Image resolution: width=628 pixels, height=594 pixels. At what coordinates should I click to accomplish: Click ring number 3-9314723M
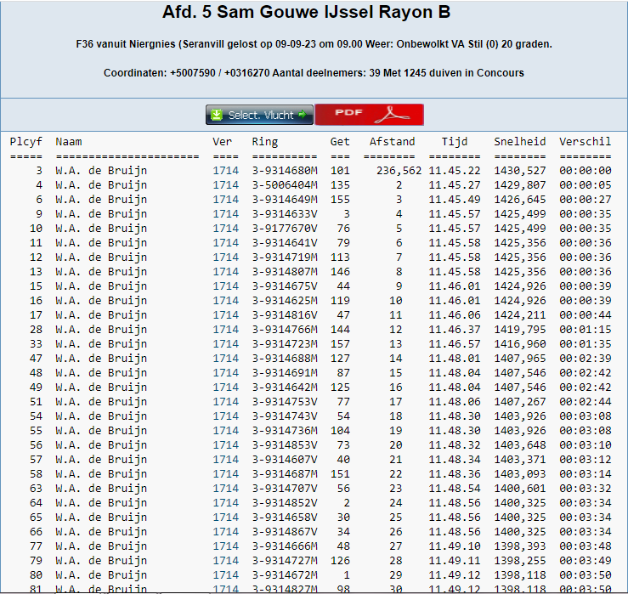[x=284, y=344]
